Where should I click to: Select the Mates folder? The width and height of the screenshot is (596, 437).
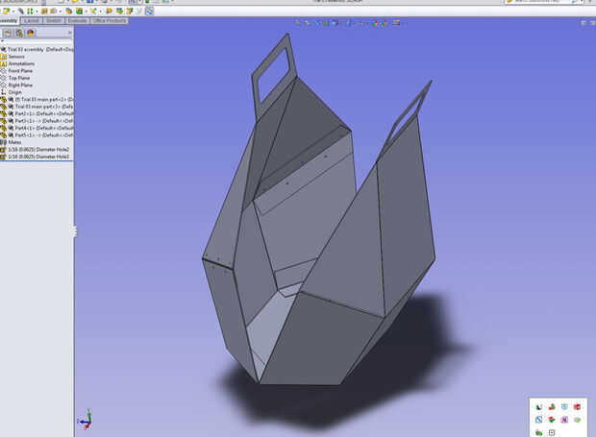coord(14,142)
